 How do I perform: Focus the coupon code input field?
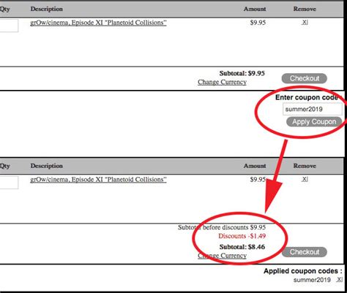click(x=313, y=109)
